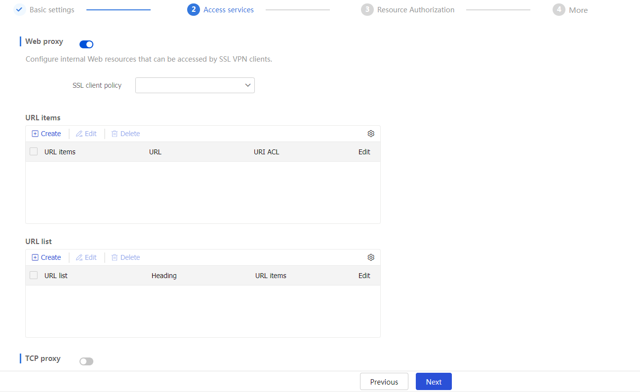Go to Basic settings step
The height and width of the screenshot is (392, 640).
(x=52, y=10)
